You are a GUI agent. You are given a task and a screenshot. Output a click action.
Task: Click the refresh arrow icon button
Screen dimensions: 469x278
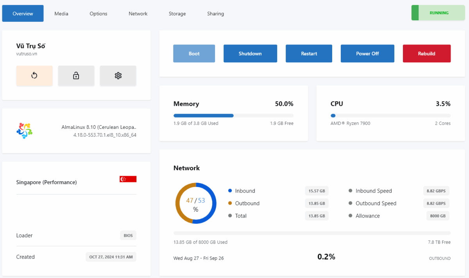click(x=34, y=76)
